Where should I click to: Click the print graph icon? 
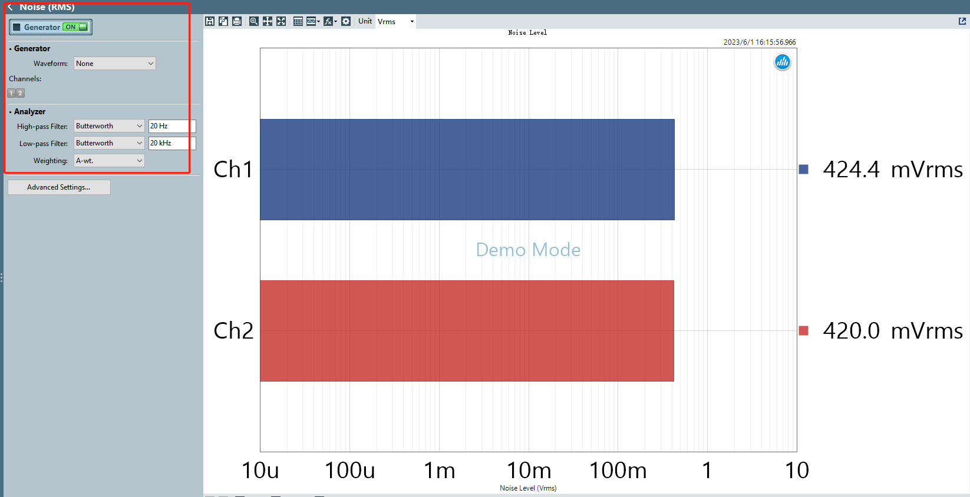(237, 21)
